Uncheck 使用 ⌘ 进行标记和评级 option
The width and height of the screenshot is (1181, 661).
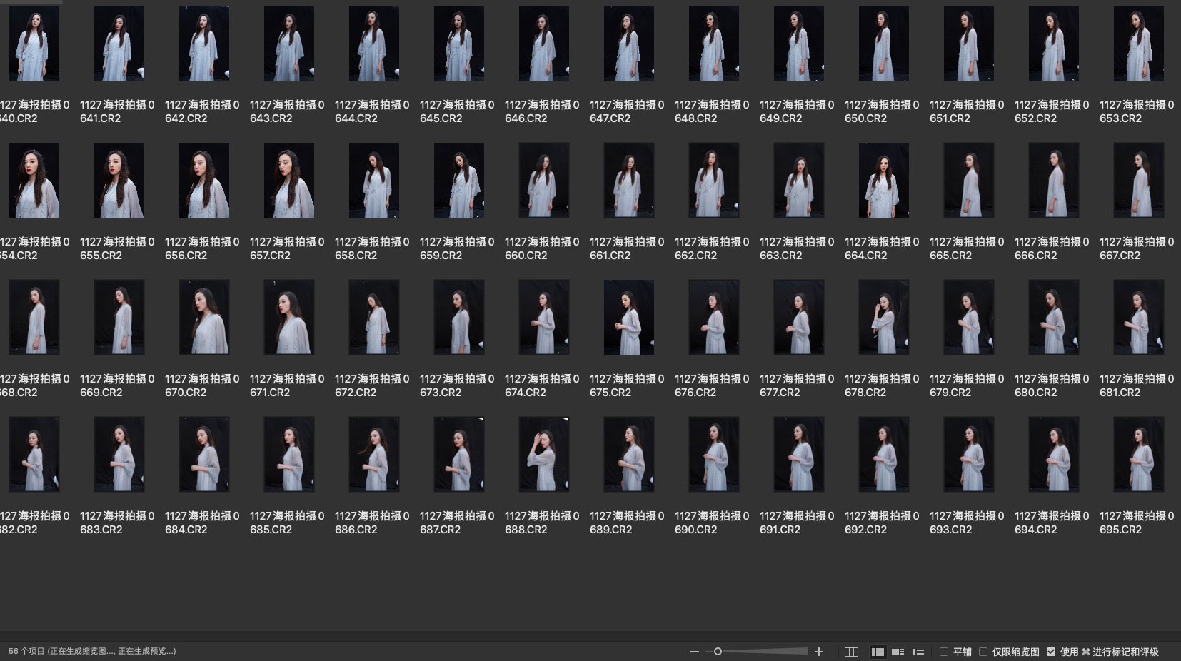click(x=1051, y=652)
